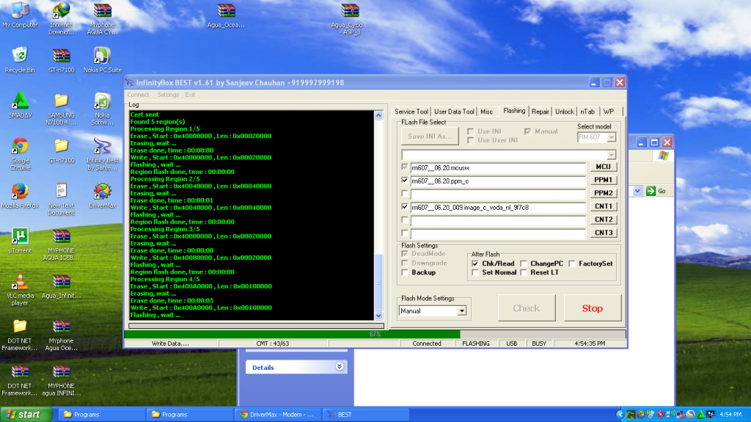
Task: Enable the CNT2 file checkbox
Action: [405, 219]
